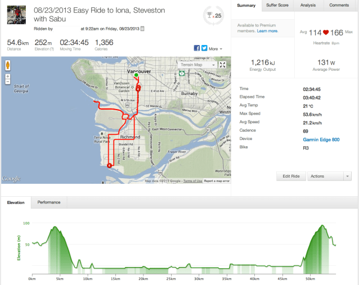Expand the More sharing options
Viewport: 359px width, 285px height.
click(x=215, y=49)
